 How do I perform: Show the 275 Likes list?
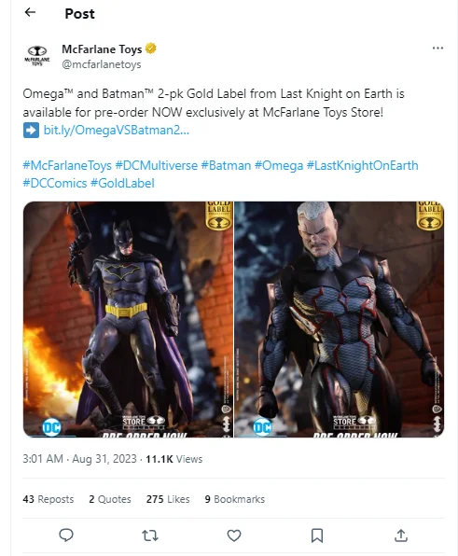click(168, 499)
